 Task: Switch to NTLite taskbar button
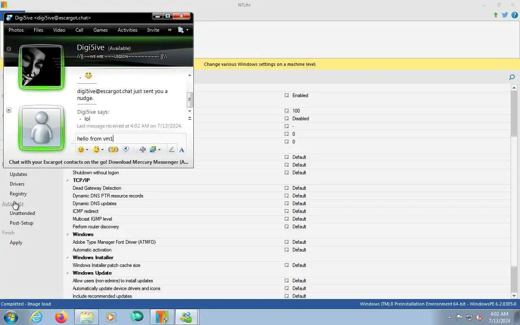pyautogui.click(x=162, y=316)
